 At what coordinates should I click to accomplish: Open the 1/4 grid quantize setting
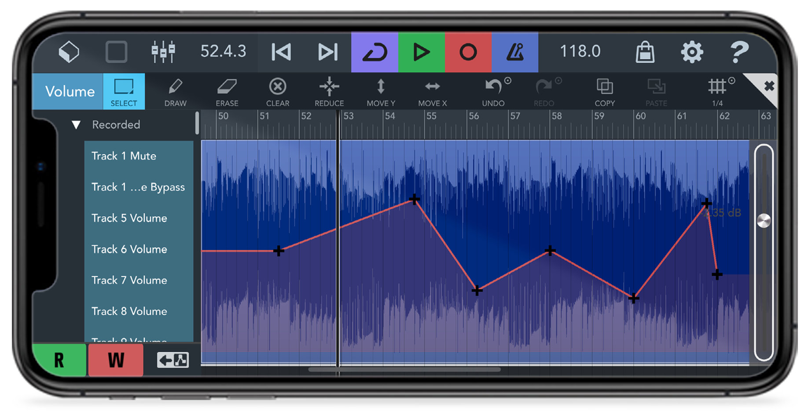pos(718,92)
